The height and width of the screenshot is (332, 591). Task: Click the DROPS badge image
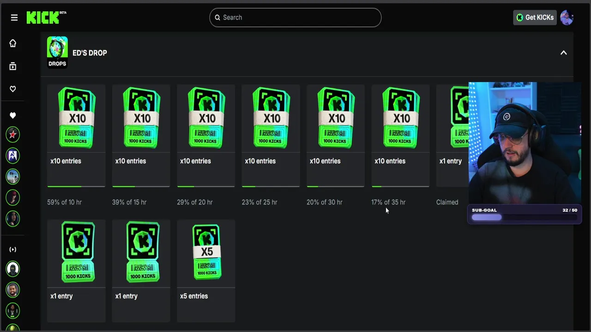57,52
